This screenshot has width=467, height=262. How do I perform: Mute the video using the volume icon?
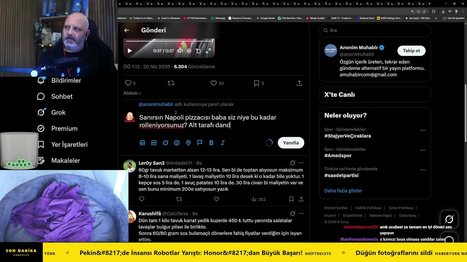180,51
